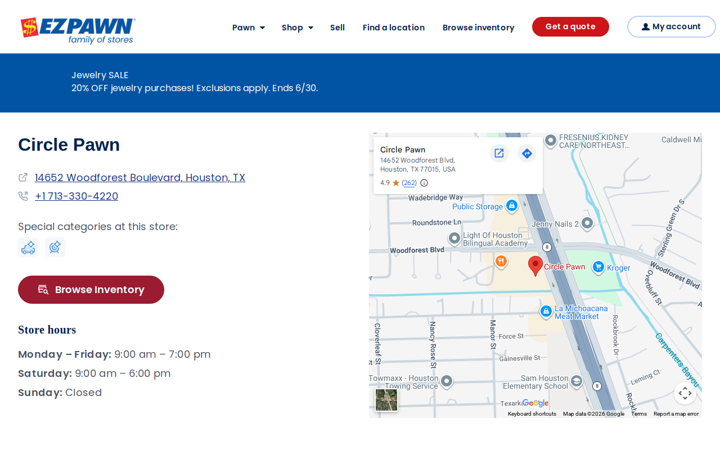The height and width of the screenshot is (450, 720).
Task: Open the map Terms link
Action: pos(639,414)
